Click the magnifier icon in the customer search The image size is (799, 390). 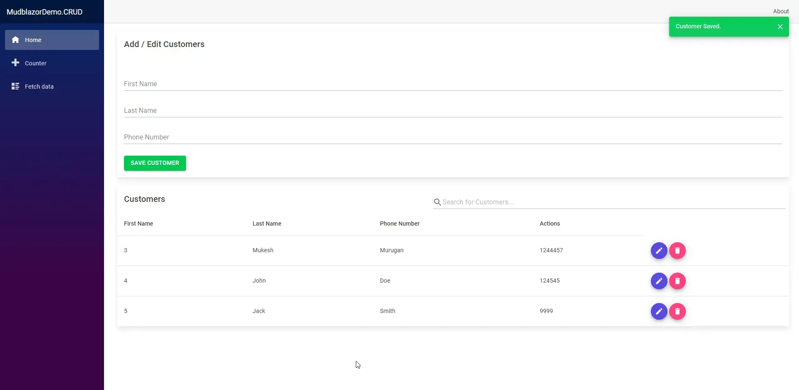tap(438, 202)
